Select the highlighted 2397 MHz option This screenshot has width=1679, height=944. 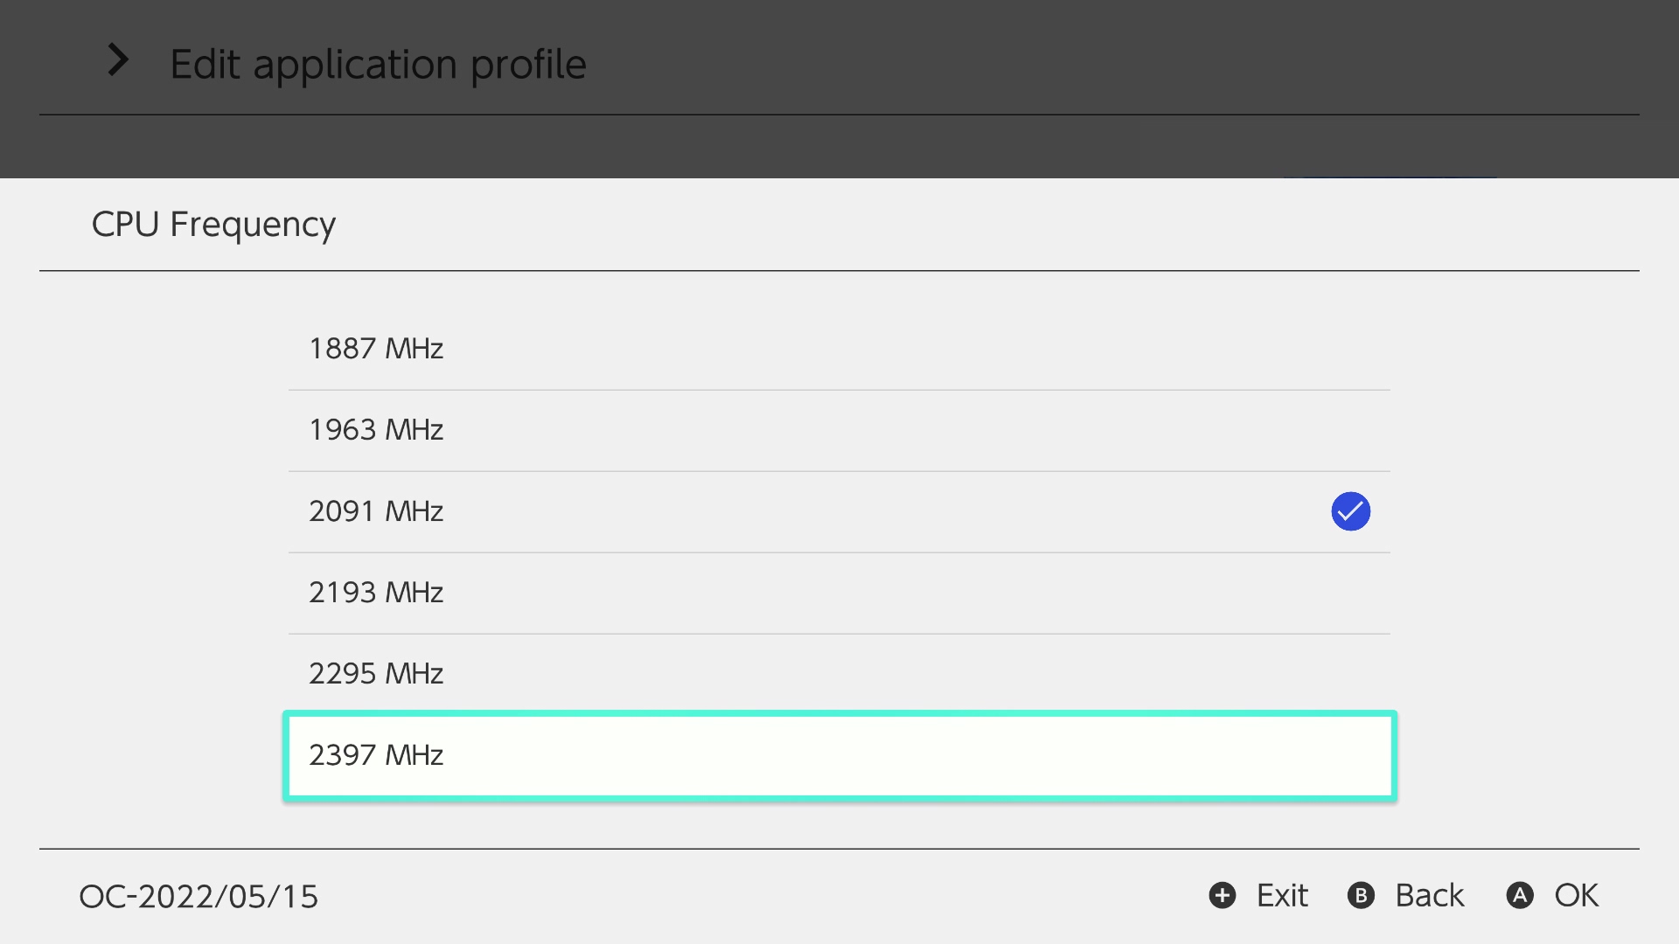[838, 755]
